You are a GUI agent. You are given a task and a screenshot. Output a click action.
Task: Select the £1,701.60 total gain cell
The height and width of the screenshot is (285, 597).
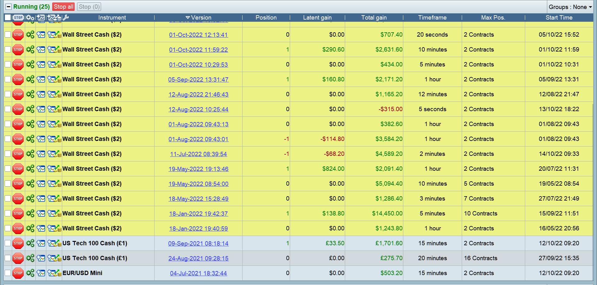(389, 243)
